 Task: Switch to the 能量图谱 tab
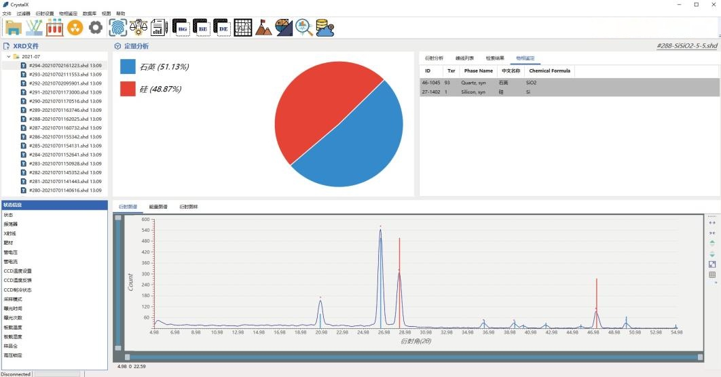158,206
